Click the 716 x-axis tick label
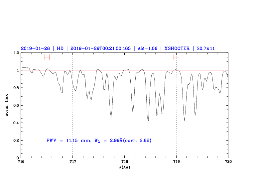 21,162
